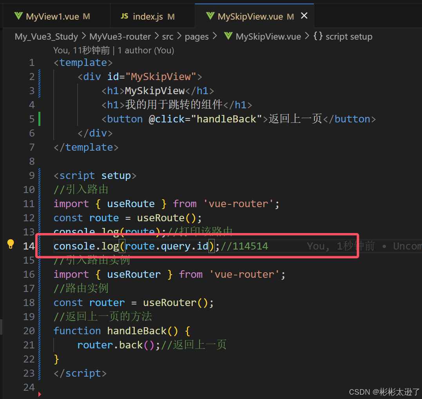Click line number 5 in the gutter
This screenshot has width=422, height=399.
point(32,119)
